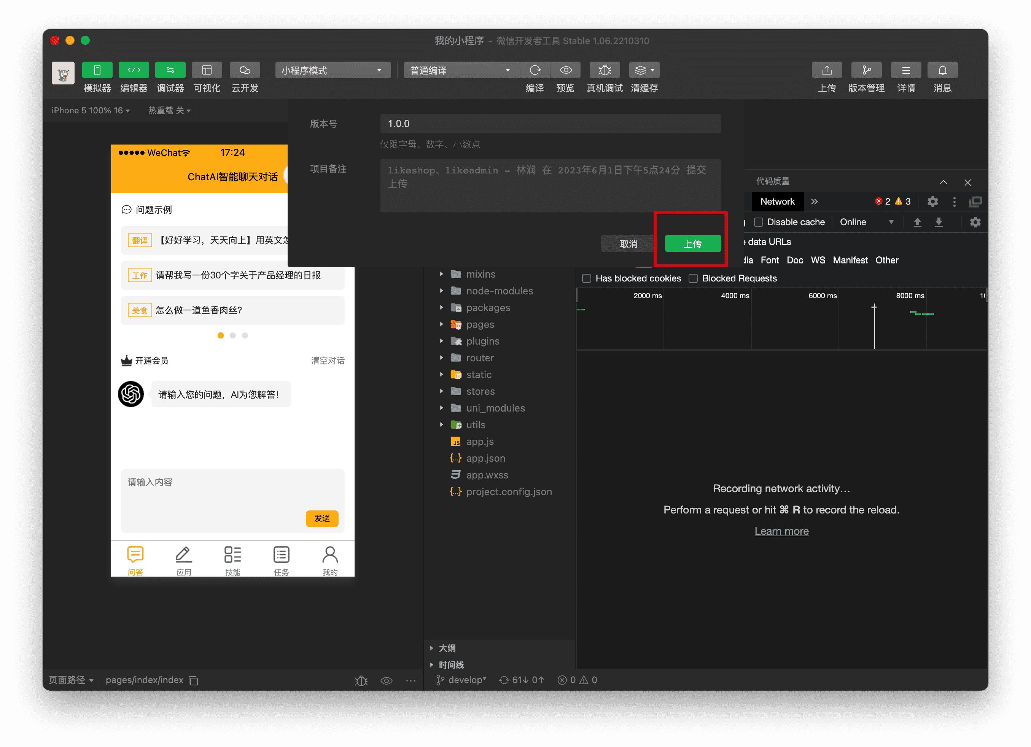Image resolution: width=1031 pixels, height=747 pixels.
Task: Filter by Doc type
Action: (x=795, y=260)
